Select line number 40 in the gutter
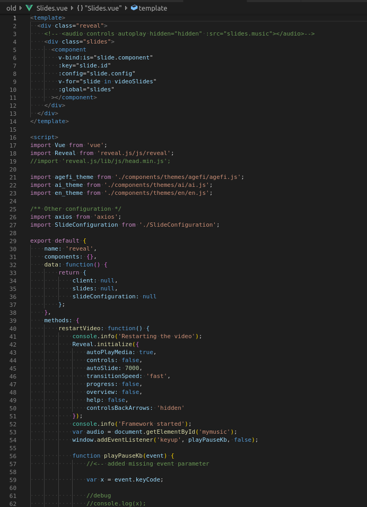Viewport: 367px width, 507px height. pos(13,328)
